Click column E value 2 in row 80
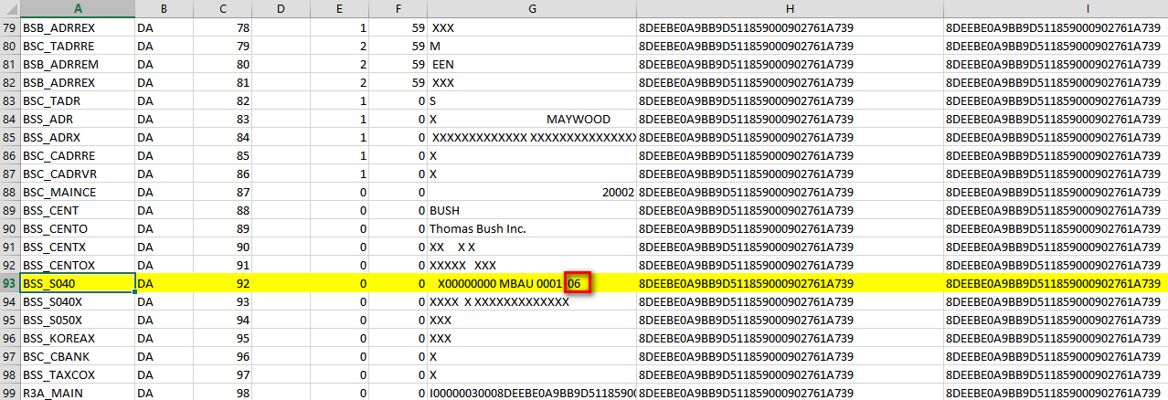 pyautogui.click(x=338, y=47)
